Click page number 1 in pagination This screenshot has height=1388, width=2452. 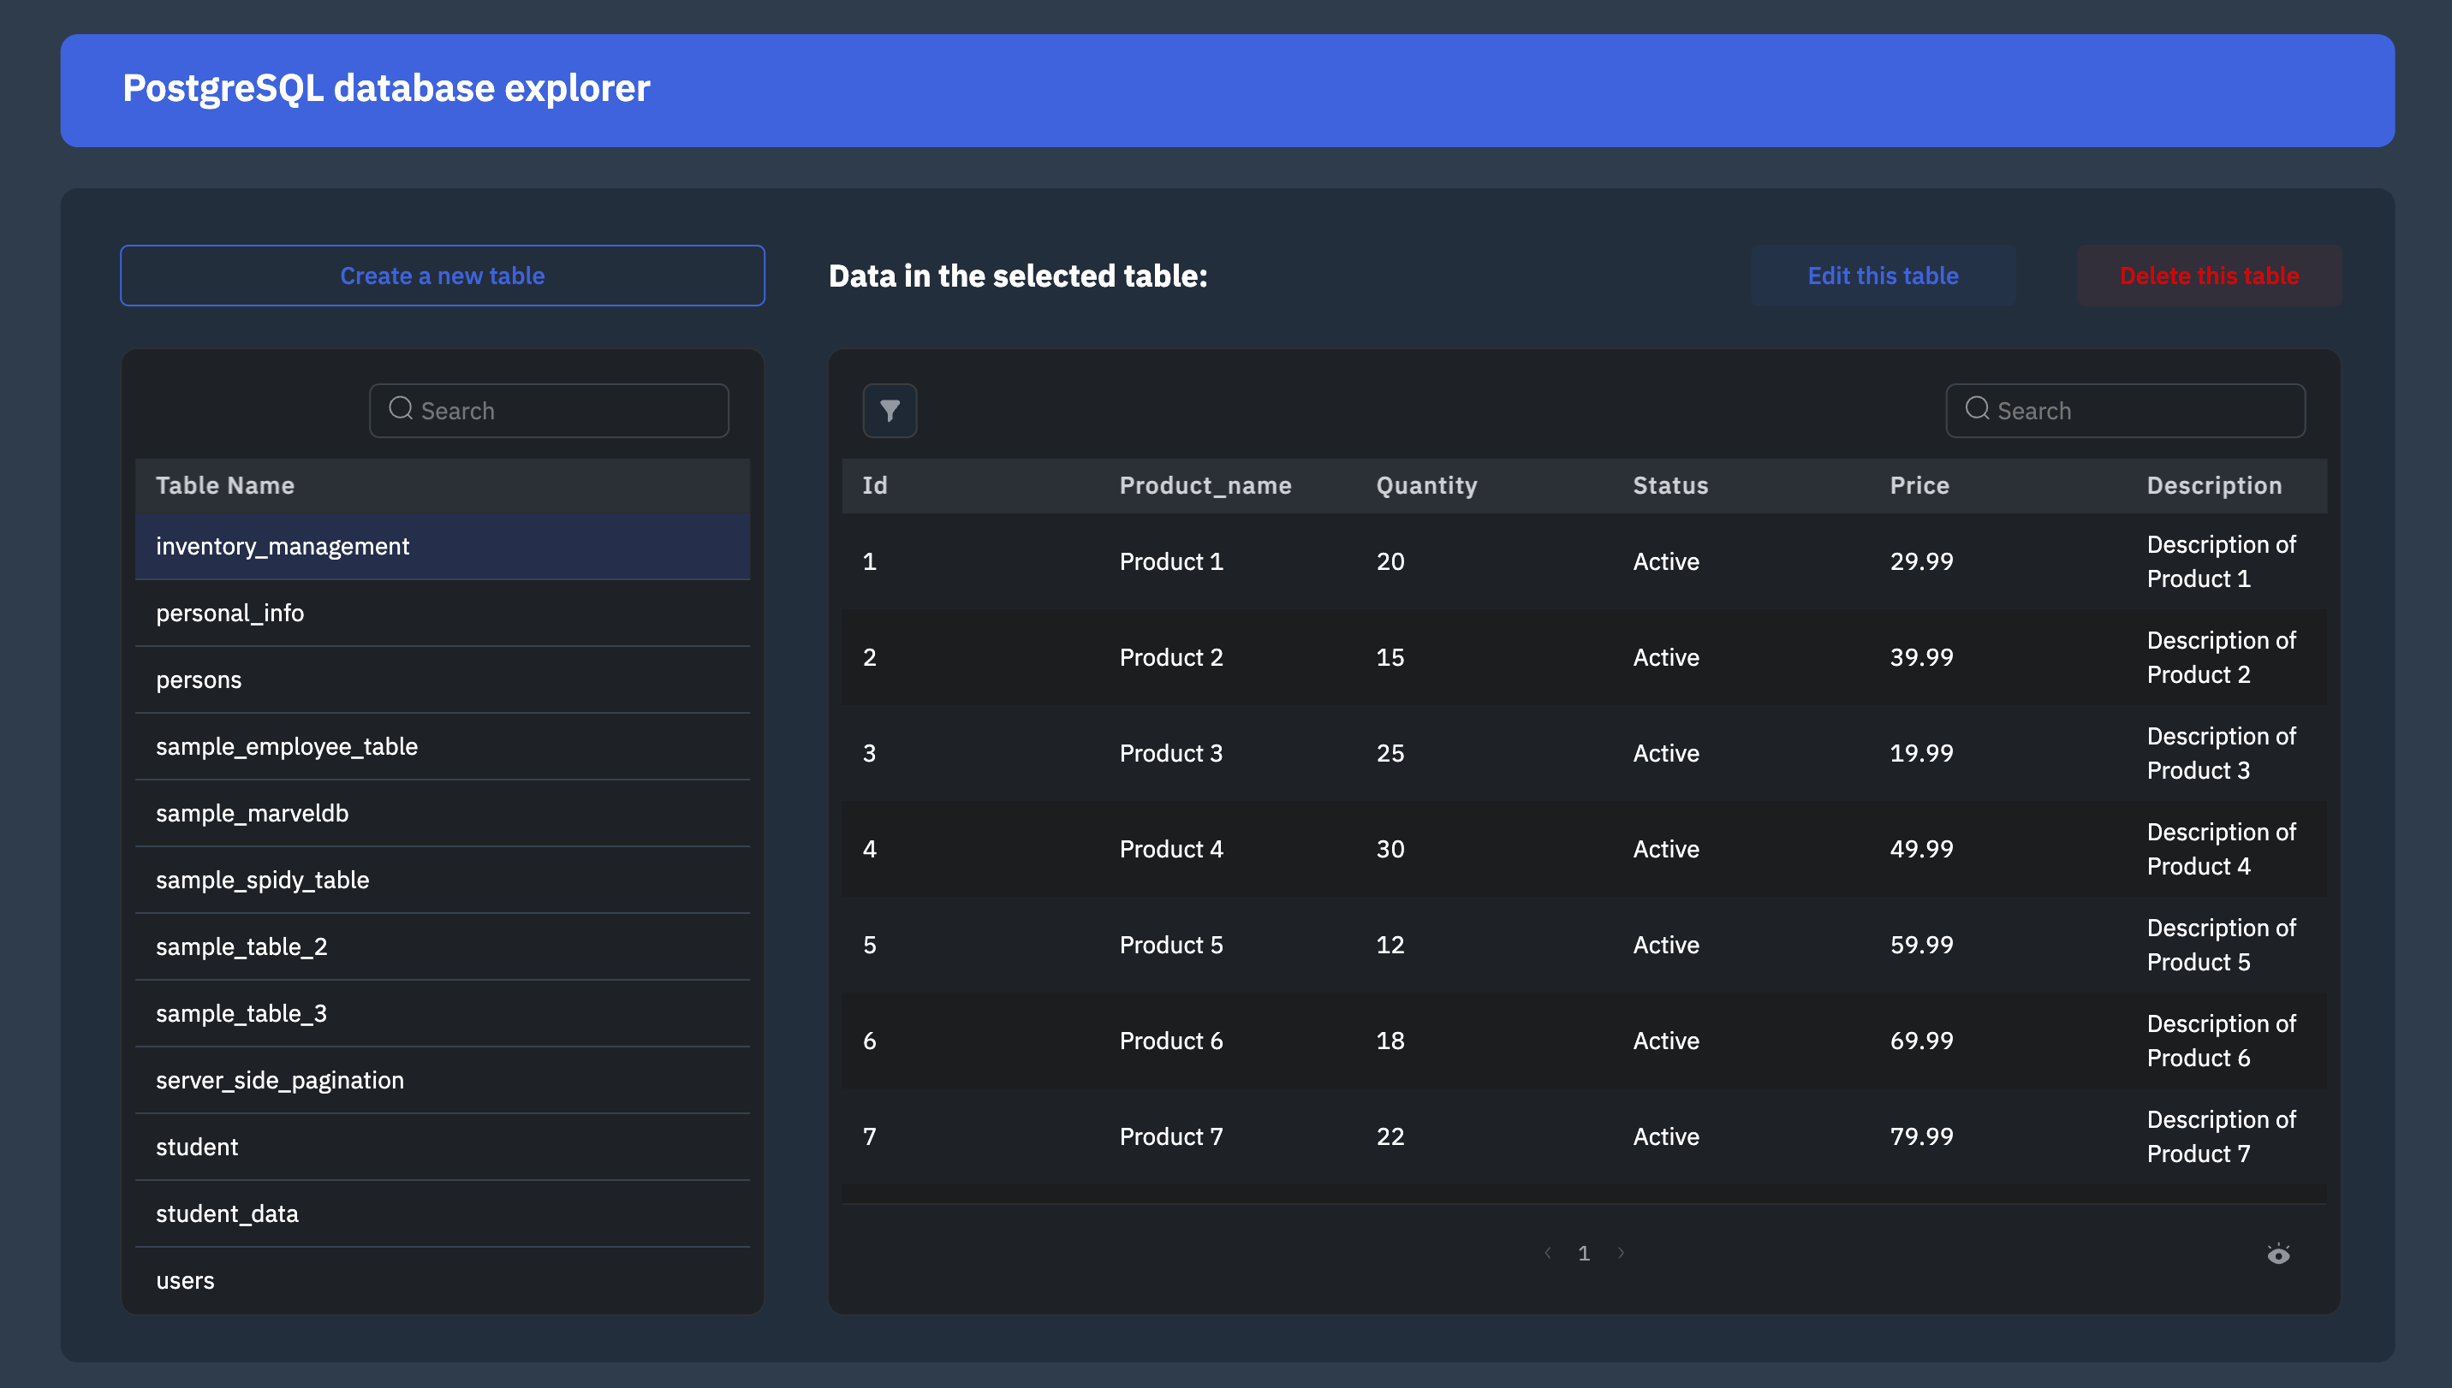[1583, 1253]
